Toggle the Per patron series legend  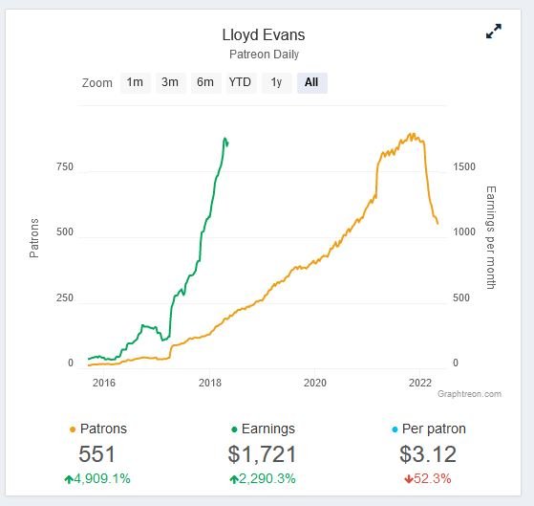[x=429, y=429]
